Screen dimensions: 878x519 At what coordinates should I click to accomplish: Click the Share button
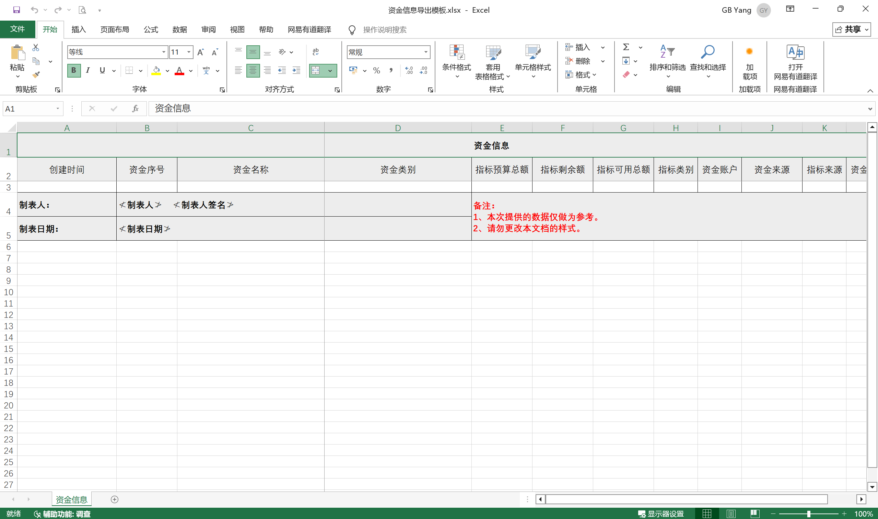[x=852, y=30]
